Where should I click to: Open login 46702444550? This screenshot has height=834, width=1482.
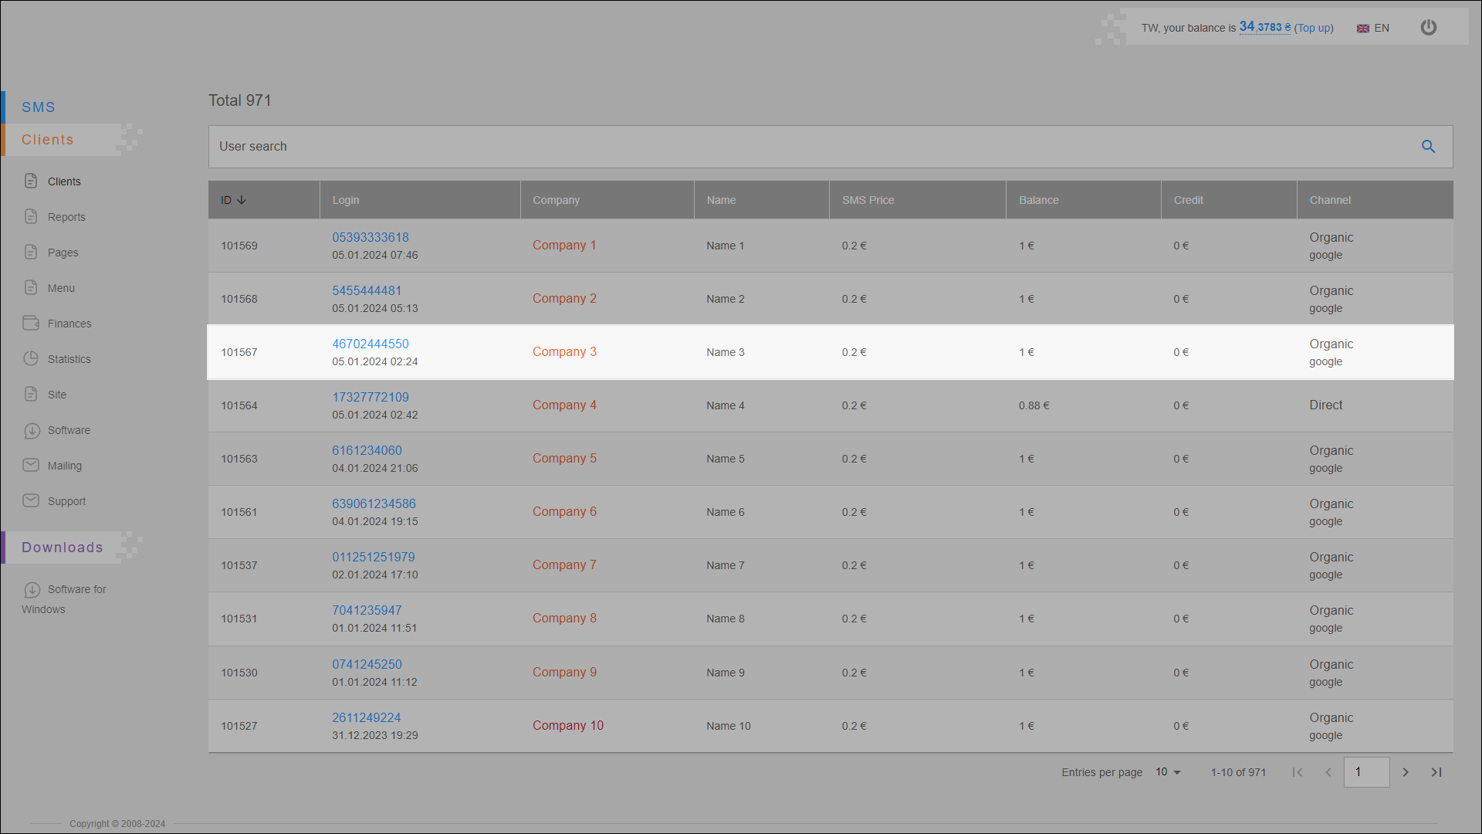(x=370, y=344)
